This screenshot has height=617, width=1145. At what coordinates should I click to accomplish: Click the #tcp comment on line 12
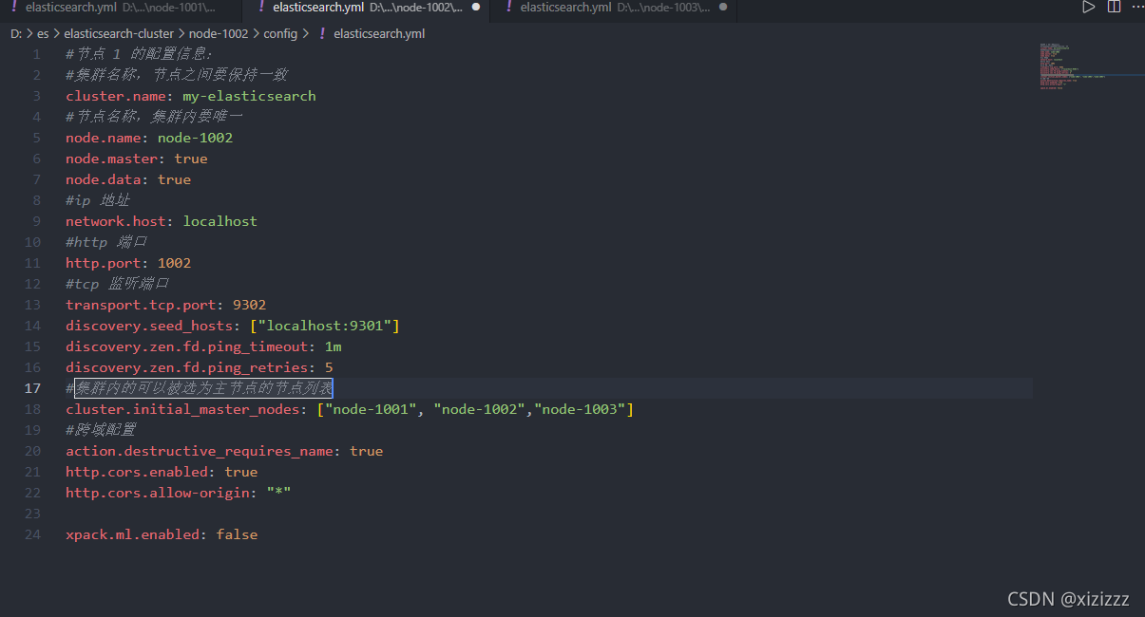point(118,284)
